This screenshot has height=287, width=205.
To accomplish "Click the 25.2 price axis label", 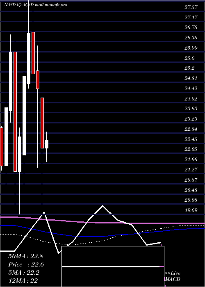I will tap(189, 68).
